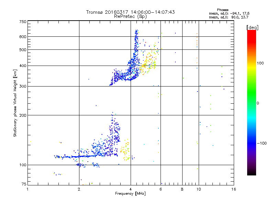Click the y-axis tick label "75"
Image resolution: width=275 pixels, height=206 pixels.
[x=24, y=184]
